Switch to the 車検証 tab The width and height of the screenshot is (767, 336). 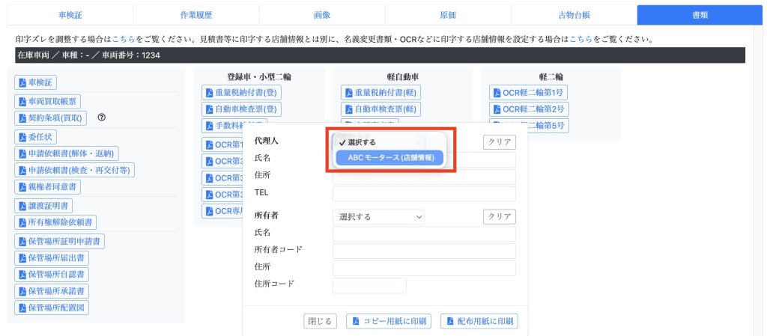[x=70, y=14]
